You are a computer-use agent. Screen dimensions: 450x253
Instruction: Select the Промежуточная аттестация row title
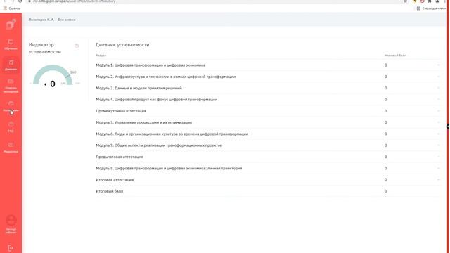(121, 111)
